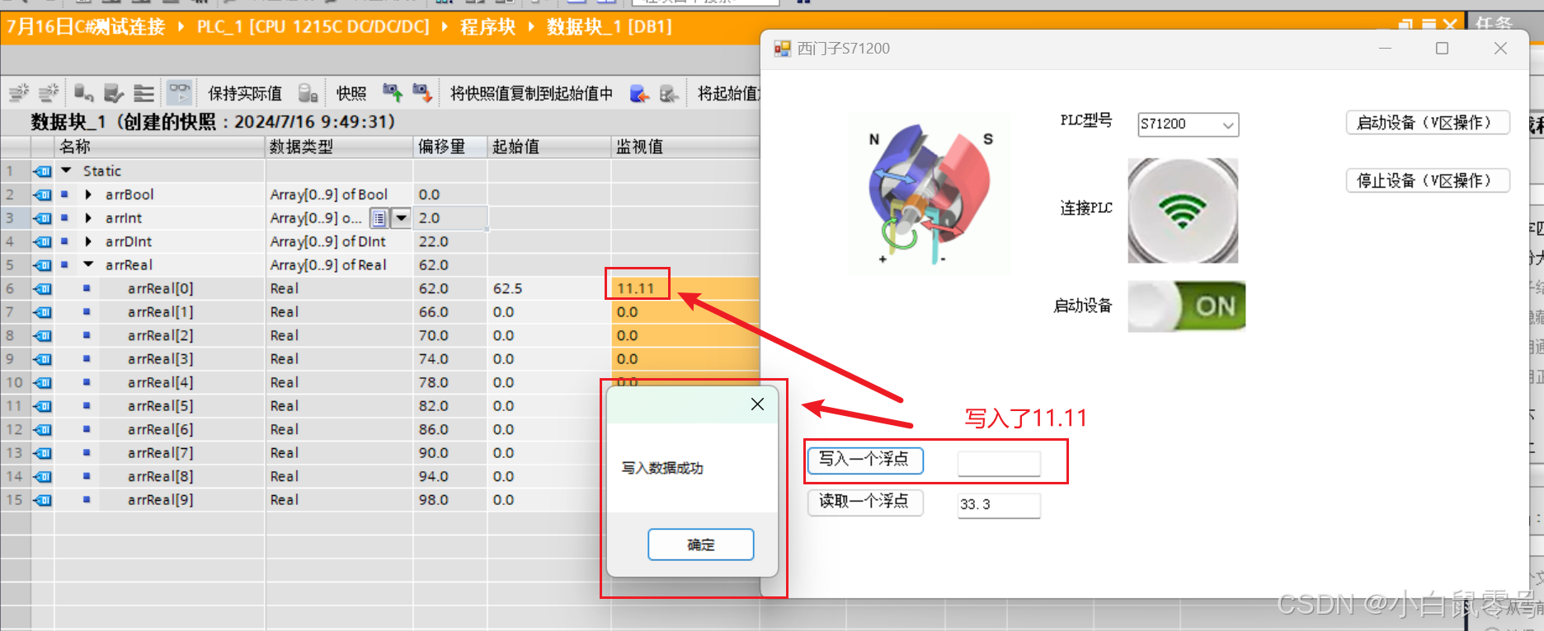Screen dimensions: 1544x631
Task: Click the read-float field showing 33.3
Action: pos(999,505)
